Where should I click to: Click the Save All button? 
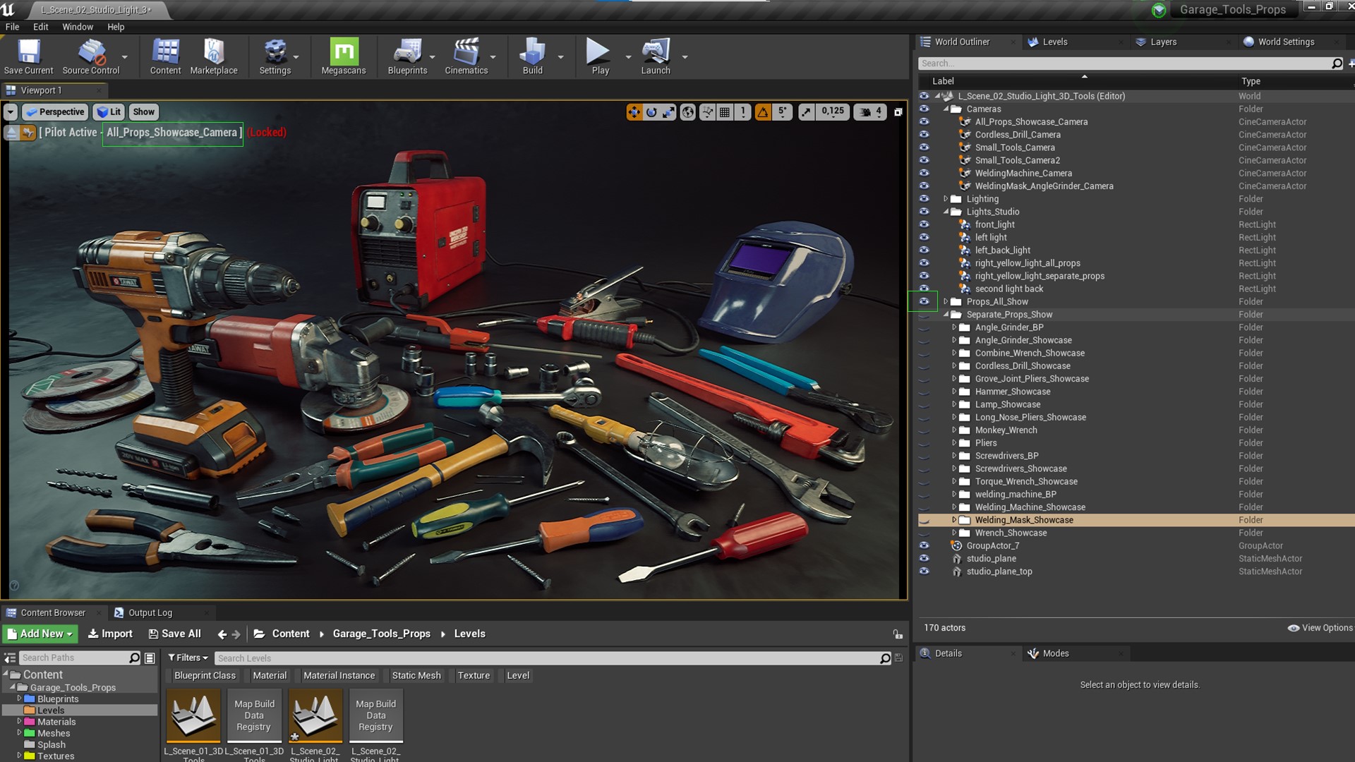[x=174, y=634]
